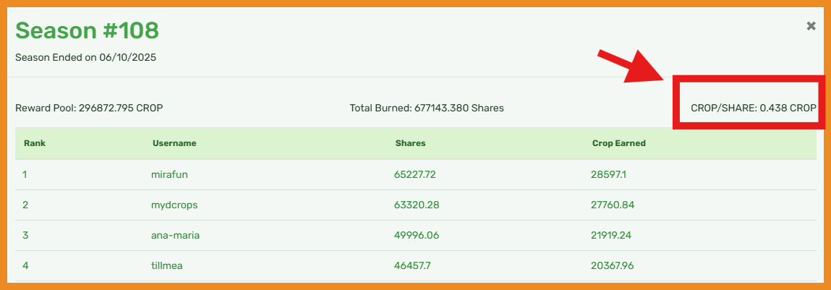Click the Reward Pool amount text
This screenshot has width=831, height=290.
point(89,108)
